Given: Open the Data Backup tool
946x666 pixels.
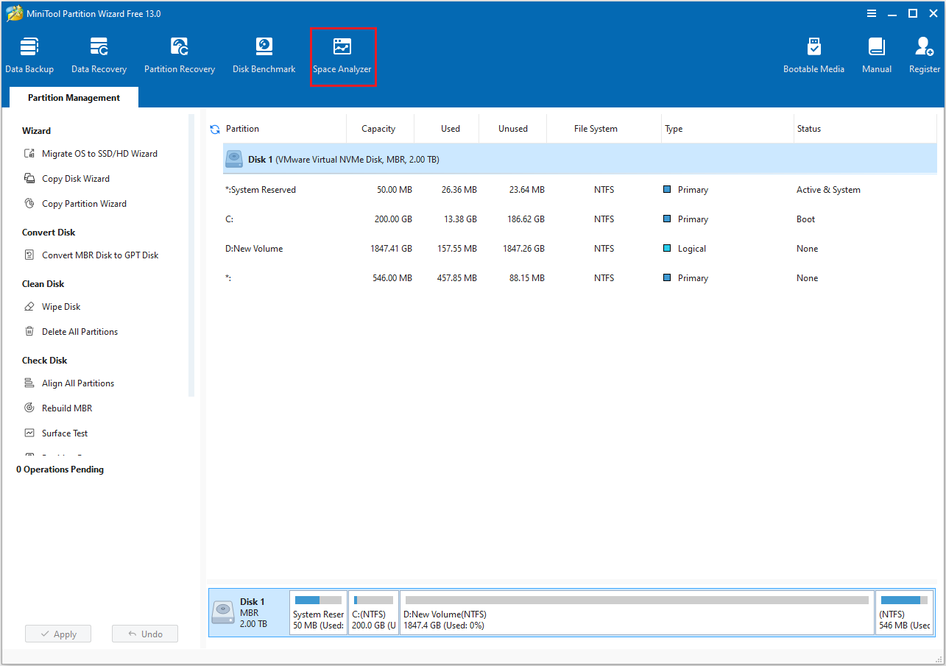Looking at the screenshot, I should pos(29,56).
